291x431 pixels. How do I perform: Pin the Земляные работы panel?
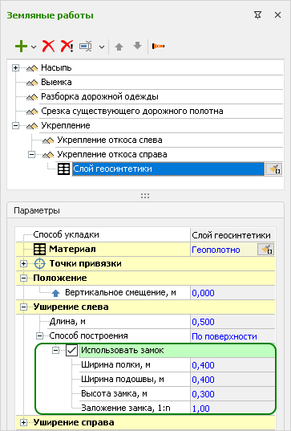pos(257,15)
